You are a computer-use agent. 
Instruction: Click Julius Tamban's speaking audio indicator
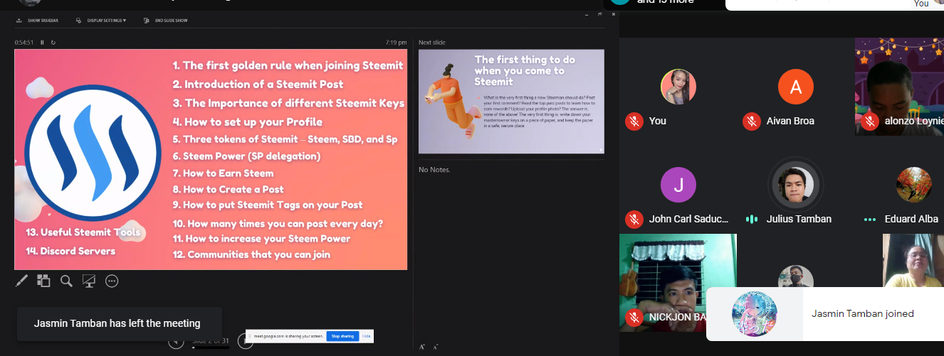tap(752, 219)
